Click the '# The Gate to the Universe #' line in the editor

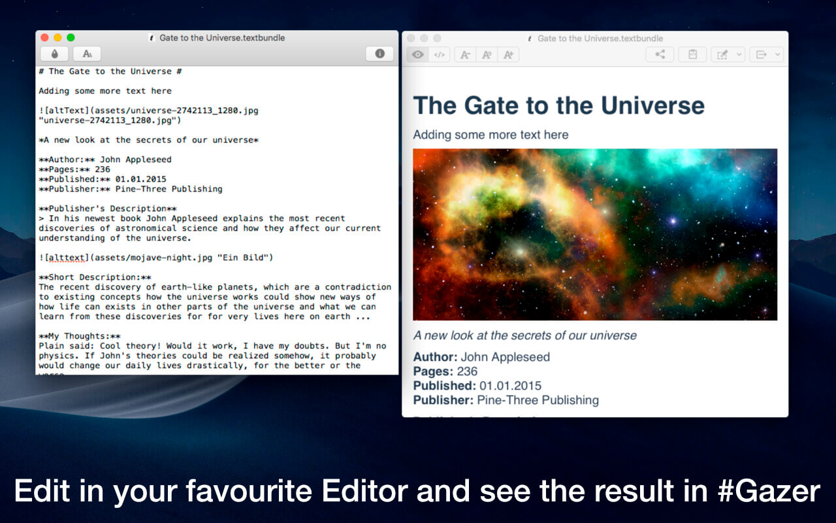(110, 71)
